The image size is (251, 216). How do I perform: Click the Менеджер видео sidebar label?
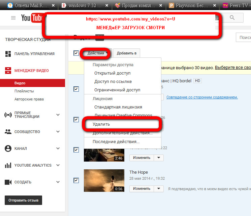click(32, 71)
